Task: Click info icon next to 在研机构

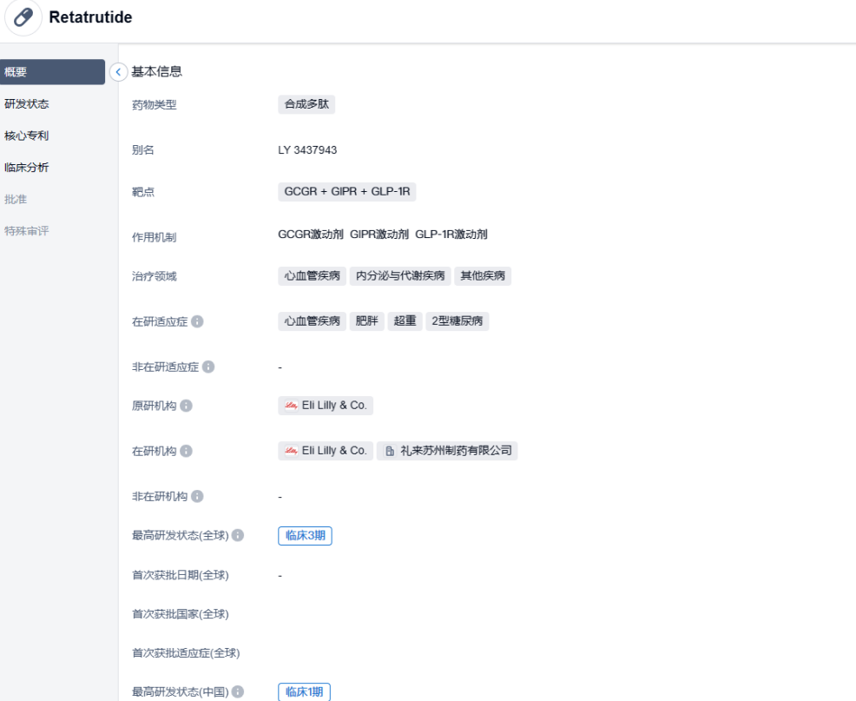Action: pos(186,451)
